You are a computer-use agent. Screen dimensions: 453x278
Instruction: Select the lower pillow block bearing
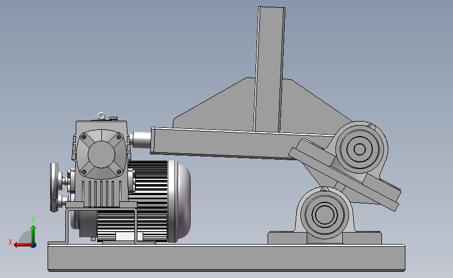coord(324,215)
